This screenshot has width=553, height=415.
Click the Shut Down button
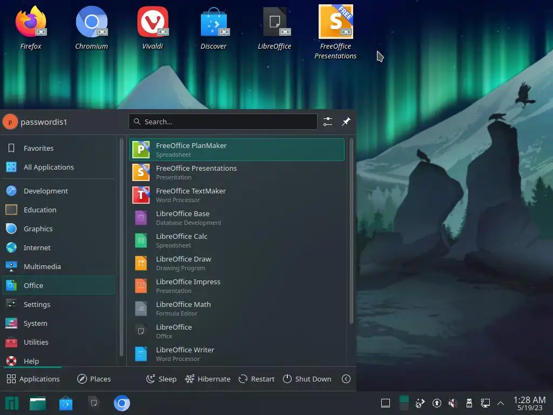pyautogui.click(x=307, y=379)
